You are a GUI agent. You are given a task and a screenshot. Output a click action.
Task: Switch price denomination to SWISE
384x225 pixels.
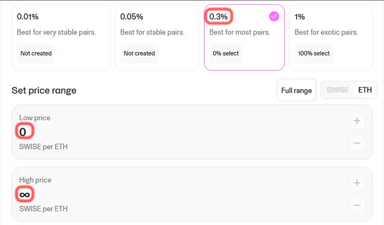tap(338, 90)
